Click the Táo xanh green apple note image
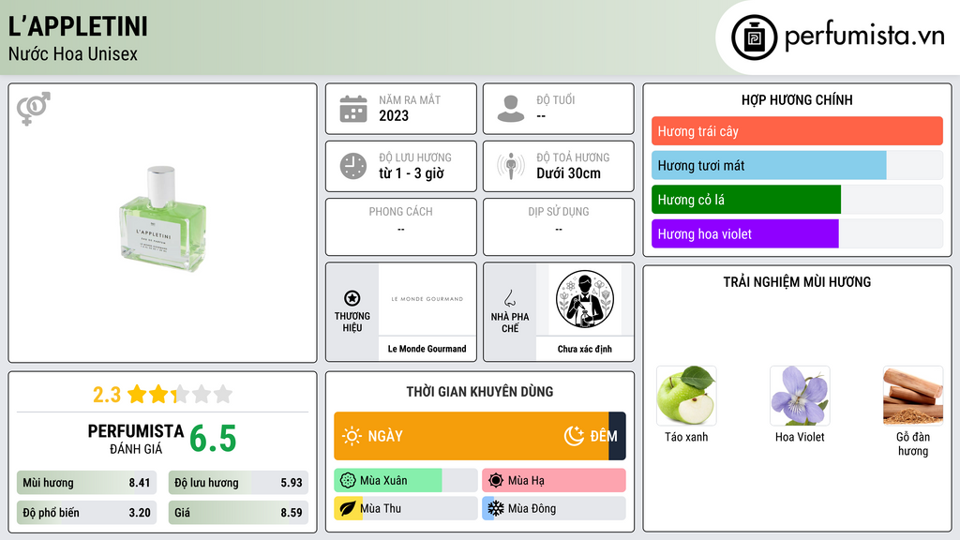 click(686, 396)
